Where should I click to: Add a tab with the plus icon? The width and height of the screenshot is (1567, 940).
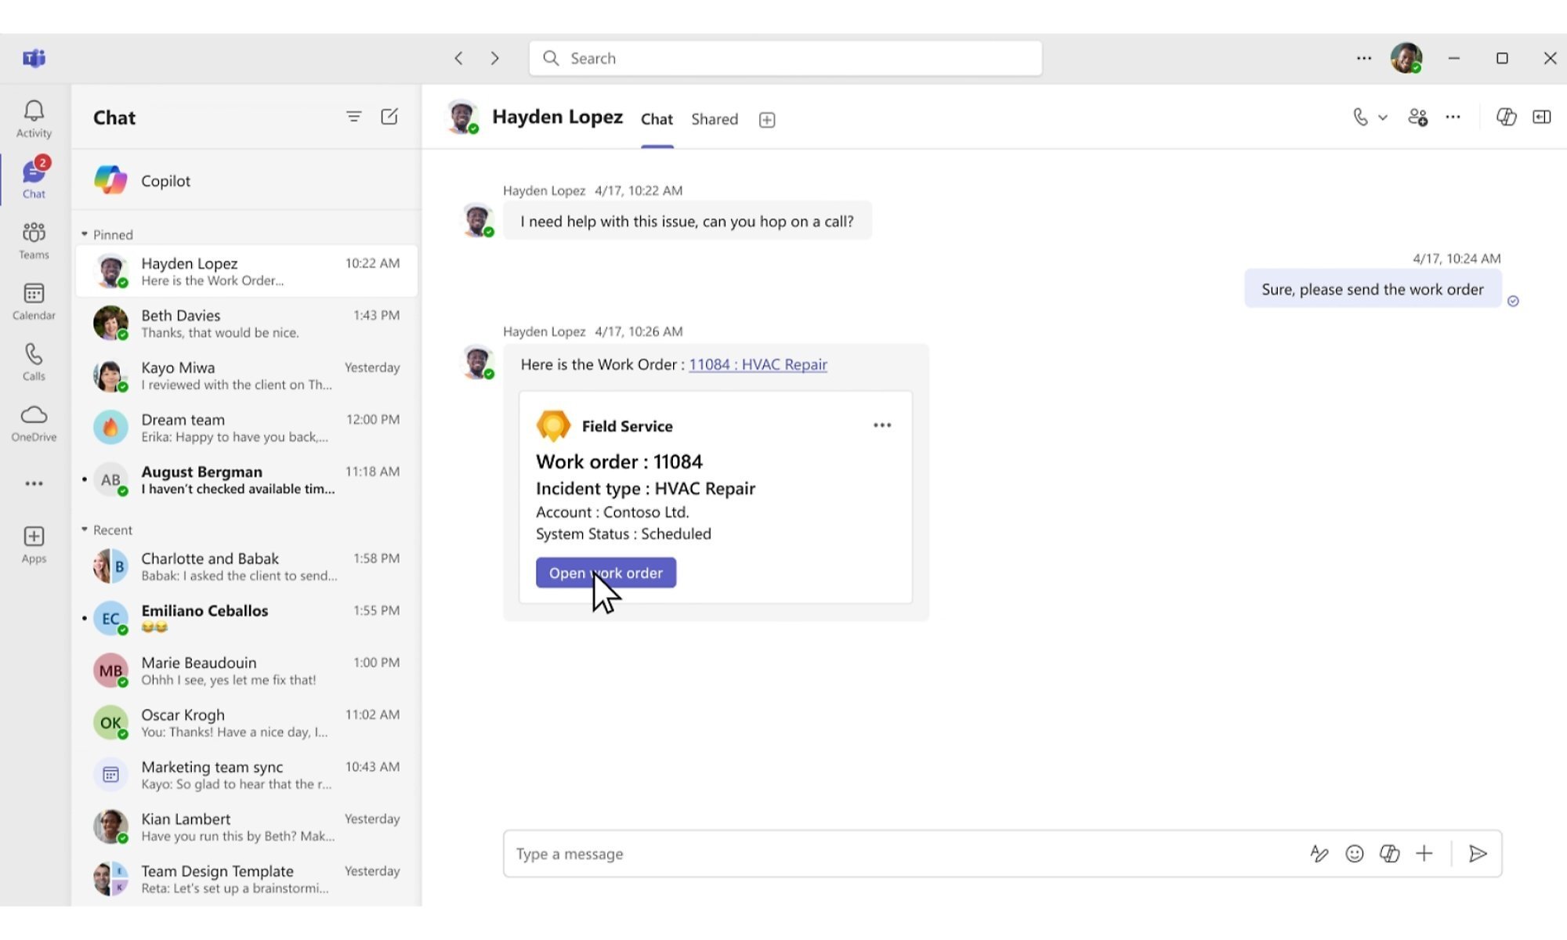(x=767, y=120)
